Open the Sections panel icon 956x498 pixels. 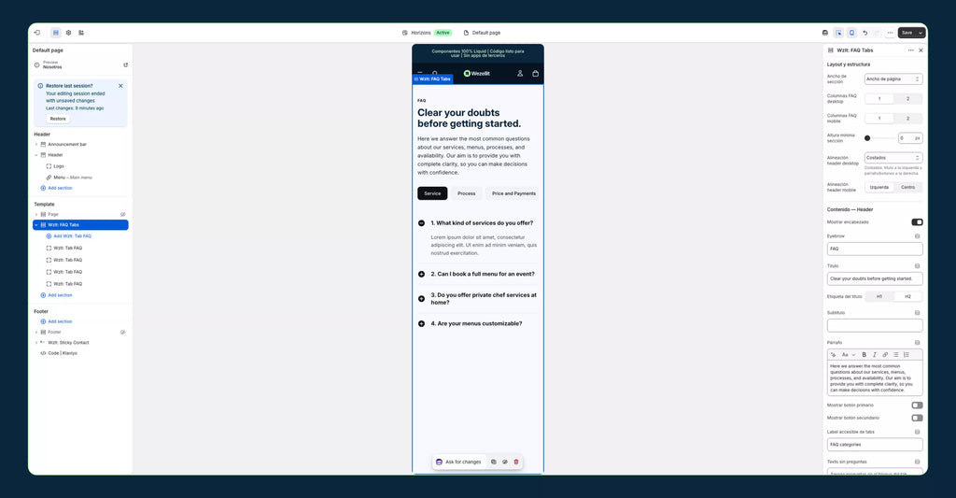coord(55,33)
